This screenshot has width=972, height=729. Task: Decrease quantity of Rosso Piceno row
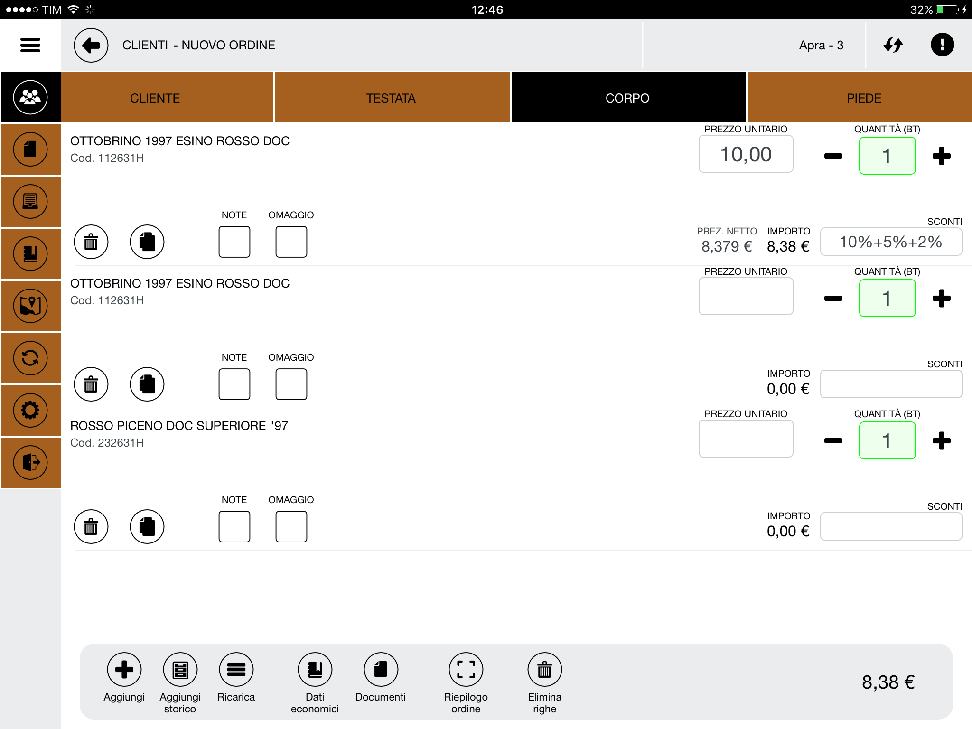(x=833, y=441)
